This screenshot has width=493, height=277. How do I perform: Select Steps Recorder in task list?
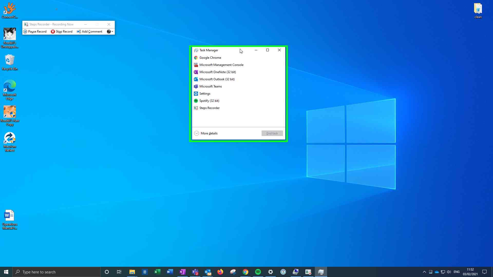tap(209, 108)
